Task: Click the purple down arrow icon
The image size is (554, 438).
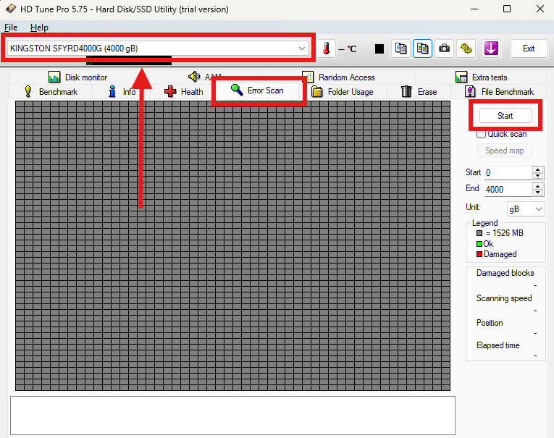Action: coord(491,49)
